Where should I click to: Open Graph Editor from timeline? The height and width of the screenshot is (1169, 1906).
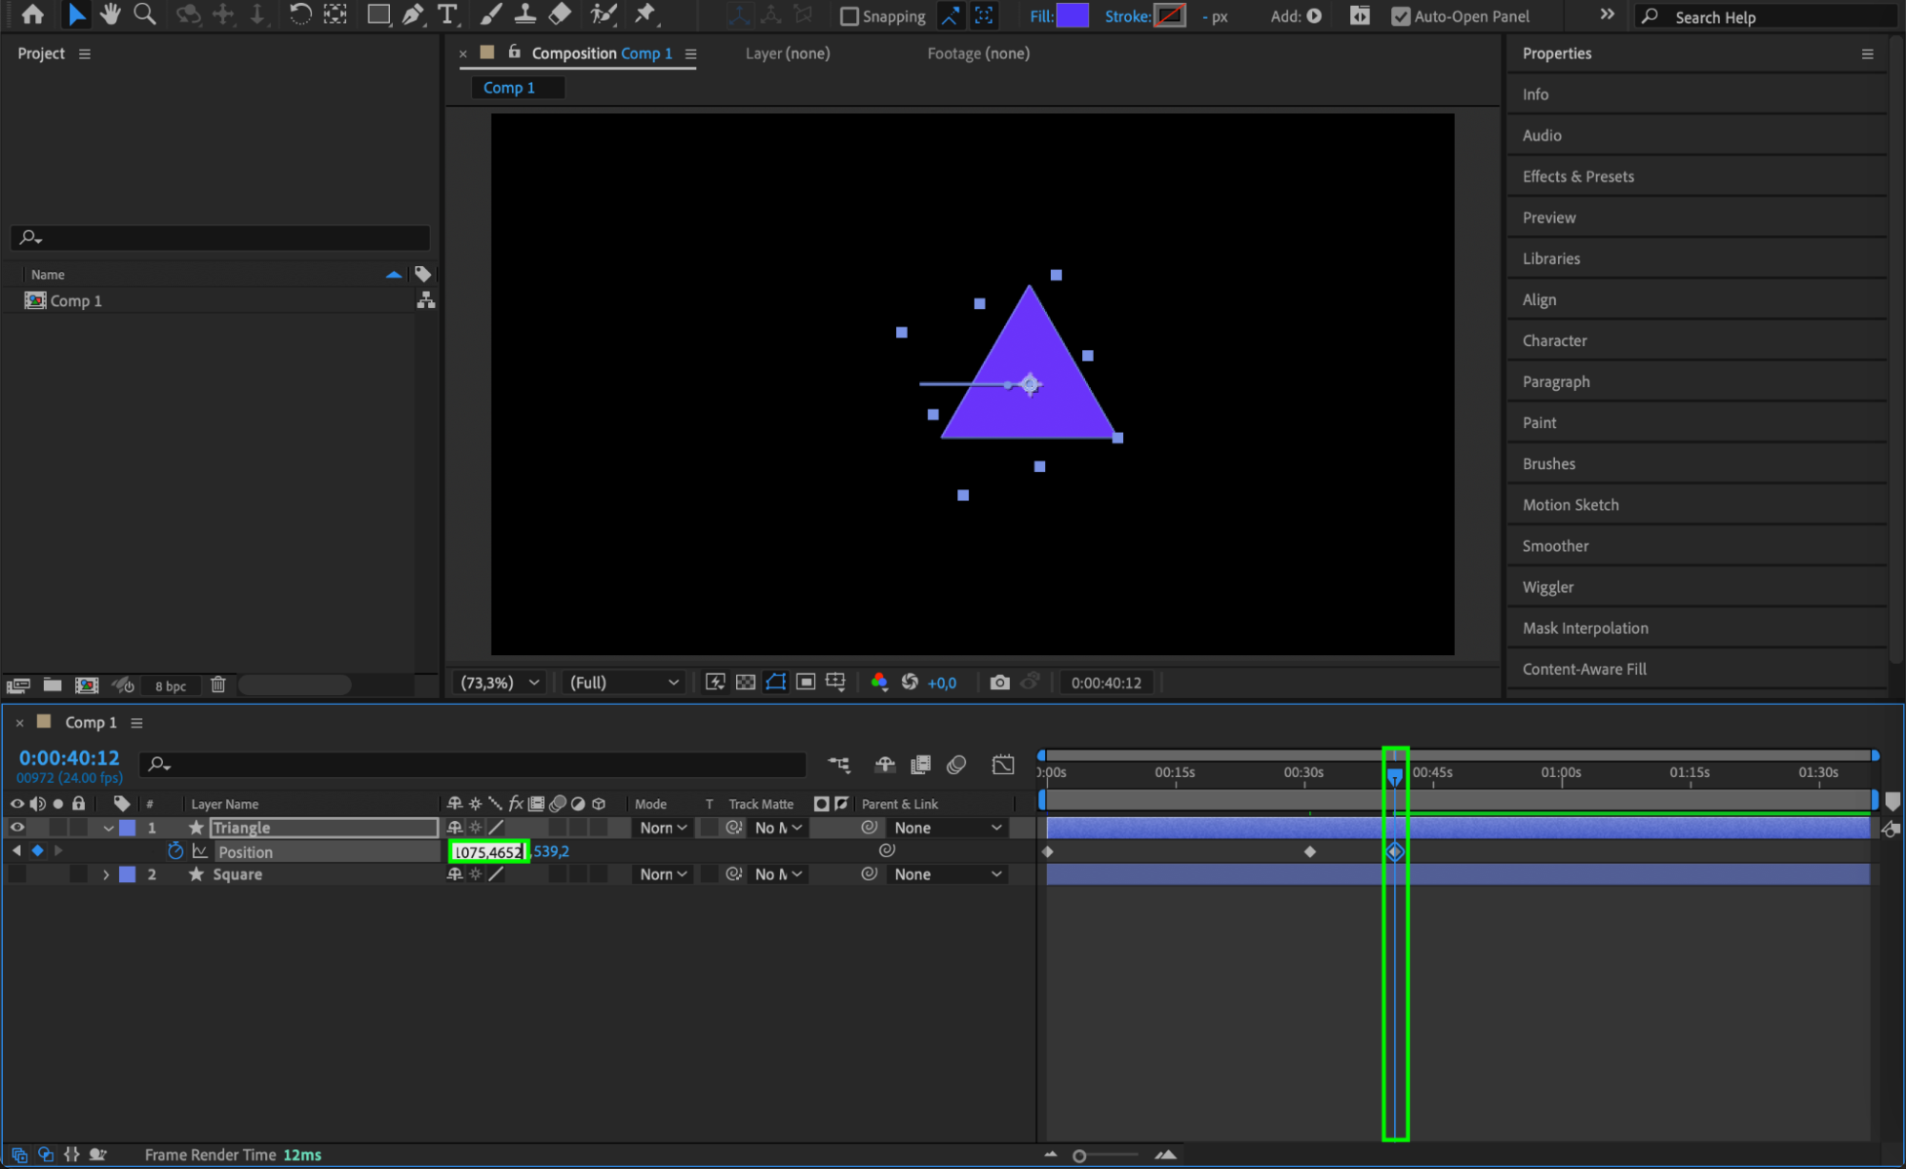(x=1003, y=765)
